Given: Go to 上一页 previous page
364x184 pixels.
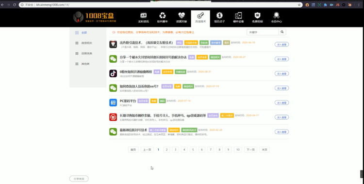Looking at the screenshot, I should pos(147,150).
